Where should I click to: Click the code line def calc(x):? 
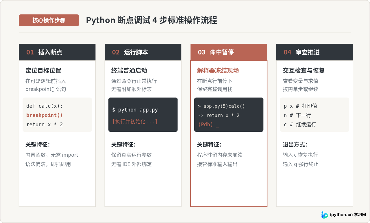pos(45,106)
